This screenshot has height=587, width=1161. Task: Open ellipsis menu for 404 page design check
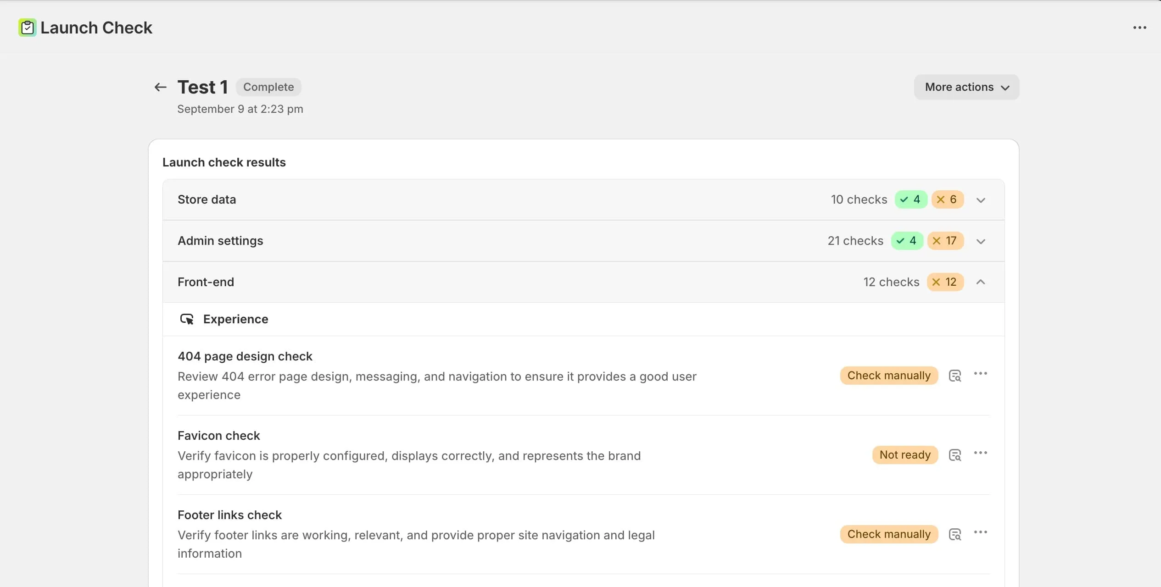click(x=980, y=374)
